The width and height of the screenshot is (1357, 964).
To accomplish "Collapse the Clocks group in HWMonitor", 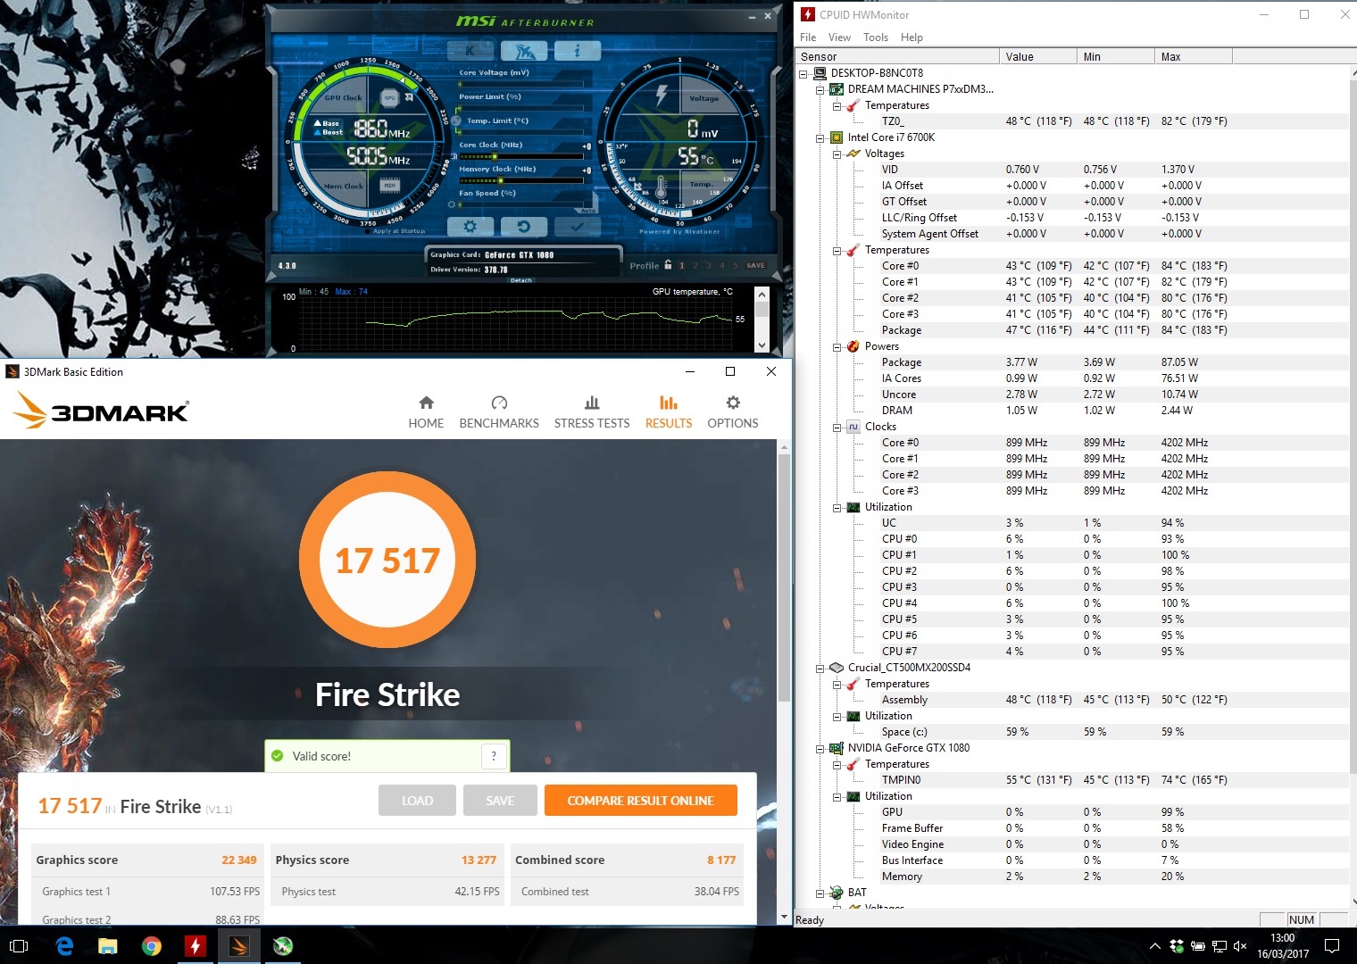I will pyautogui.click(x=837, y=427).
